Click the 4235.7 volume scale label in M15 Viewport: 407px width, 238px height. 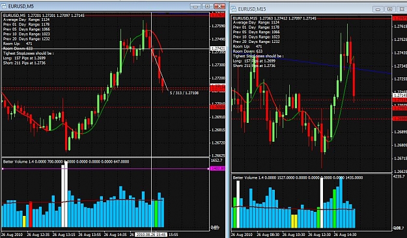tap(399, 176)
